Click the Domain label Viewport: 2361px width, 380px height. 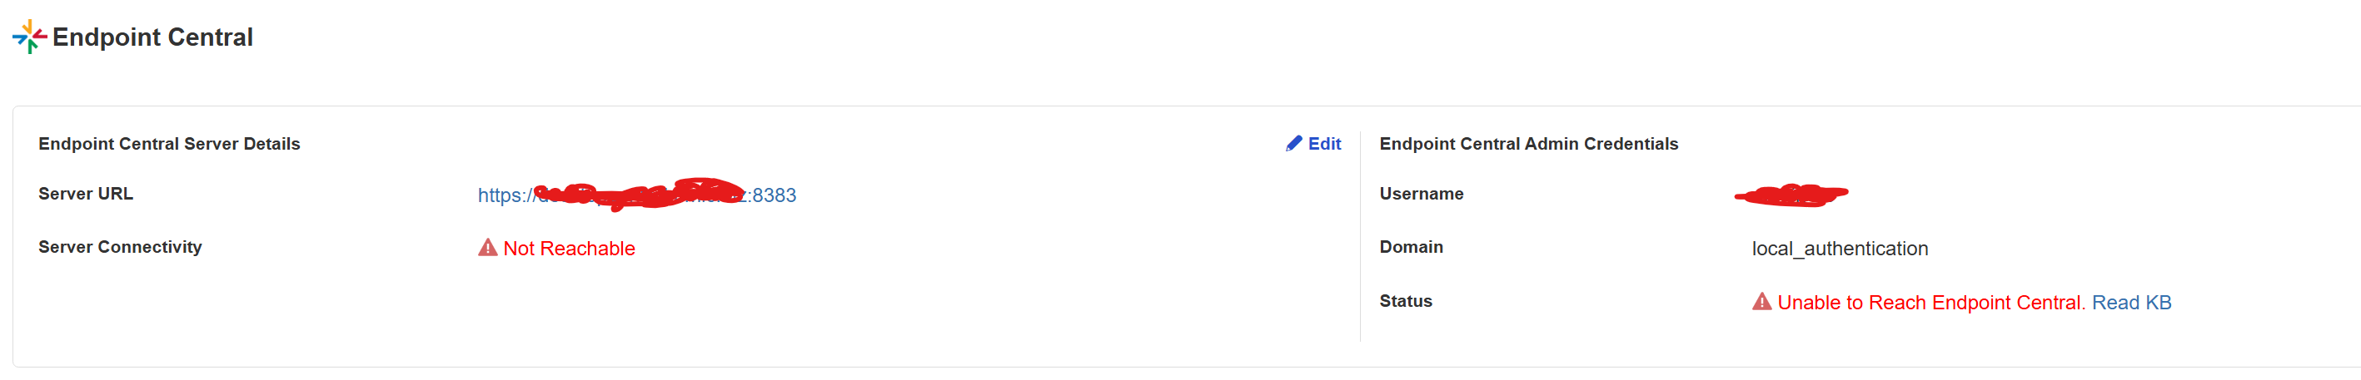pos(1411,247)
